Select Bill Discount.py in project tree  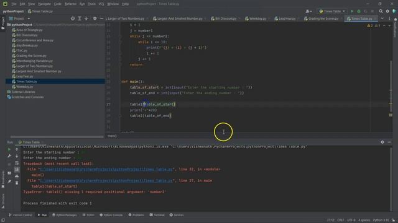click(x=25, y=35)
